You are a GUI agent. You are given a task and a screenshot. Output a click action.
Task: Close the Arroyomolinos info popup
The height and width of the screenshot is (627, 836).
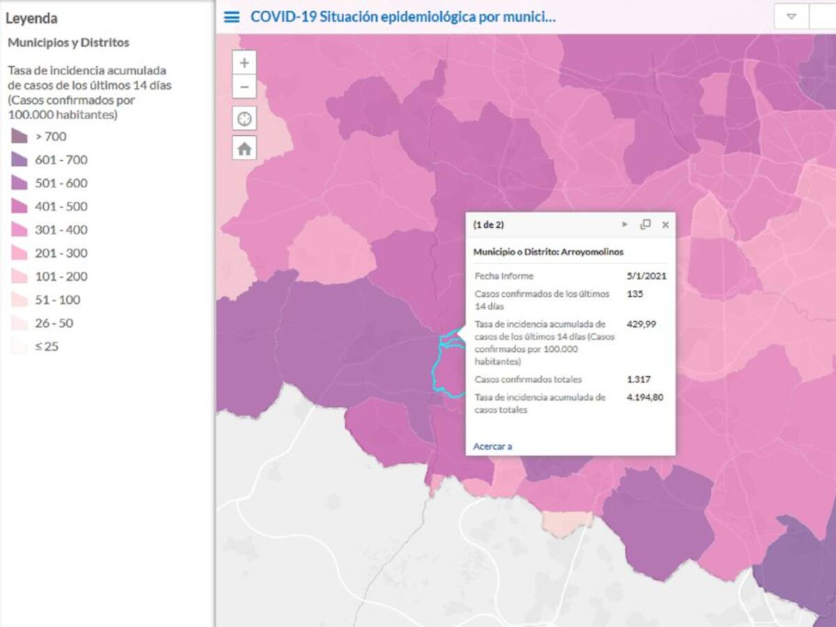pos(665,224)
